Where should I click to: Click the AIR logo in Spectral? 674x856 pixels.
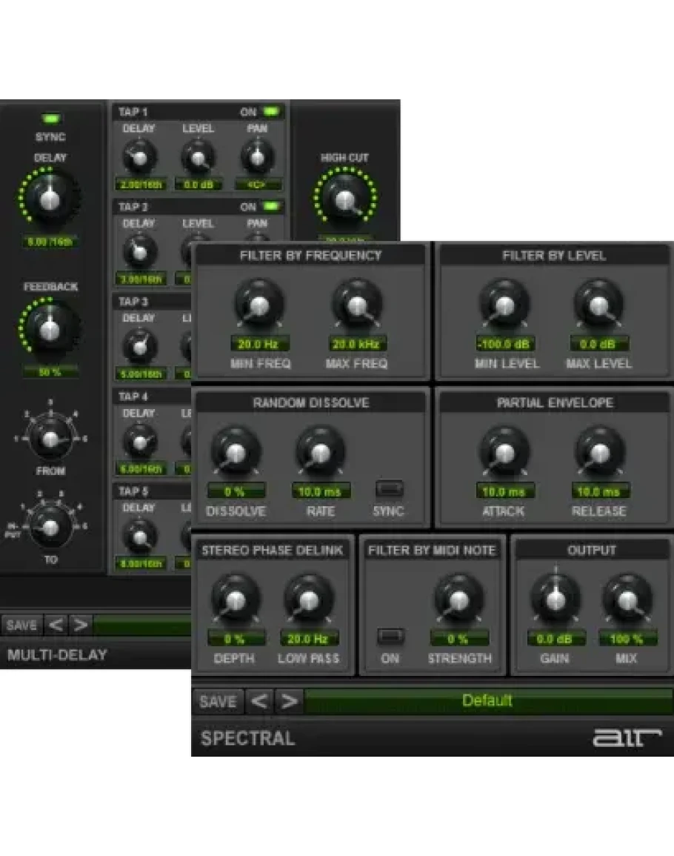point(626,738)
